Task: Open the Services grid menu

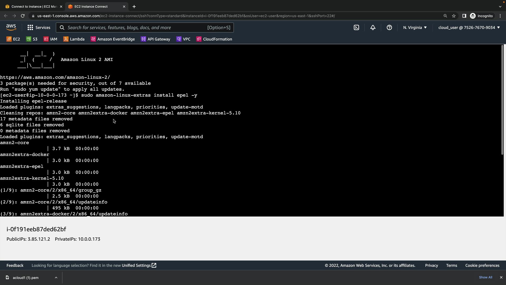Action: click(x=39, y=27)
